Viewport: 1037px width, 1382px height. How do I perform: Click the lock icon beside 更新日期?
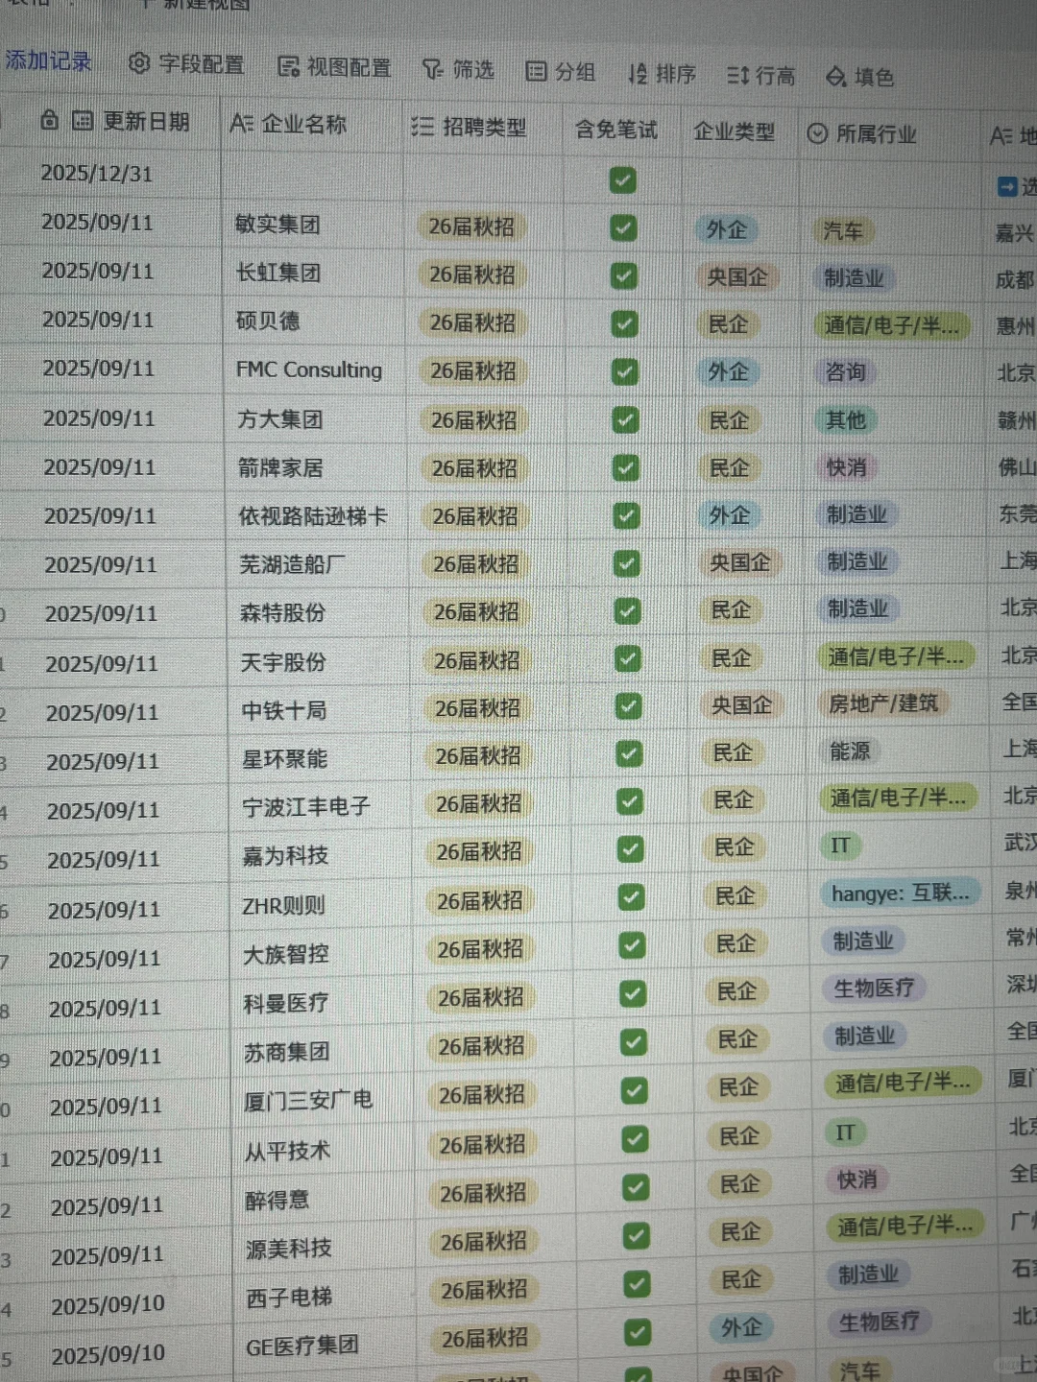[x=50, y=119]
